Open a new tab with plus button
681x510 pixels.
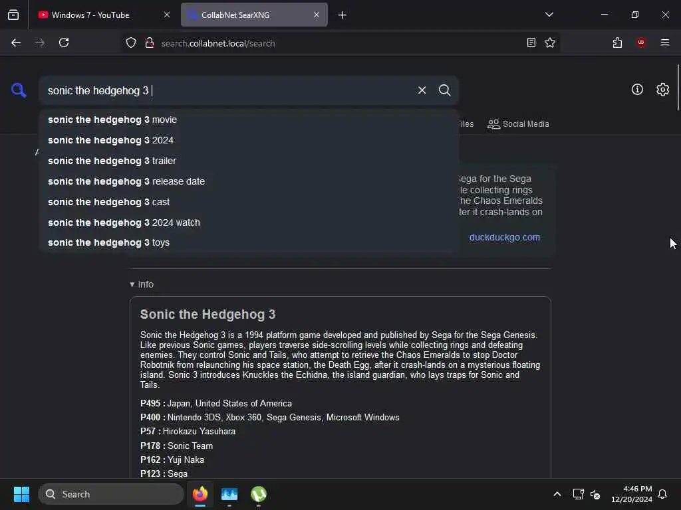pos(342,15)
